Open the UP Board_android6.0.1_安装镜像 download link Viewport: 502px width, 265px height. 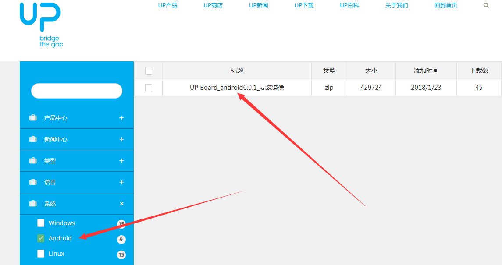coord(236,87)
